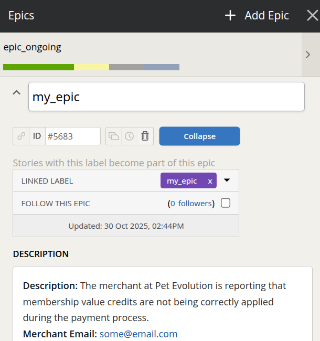
Task: Click the green segment of progress bar
Action: 38,67
